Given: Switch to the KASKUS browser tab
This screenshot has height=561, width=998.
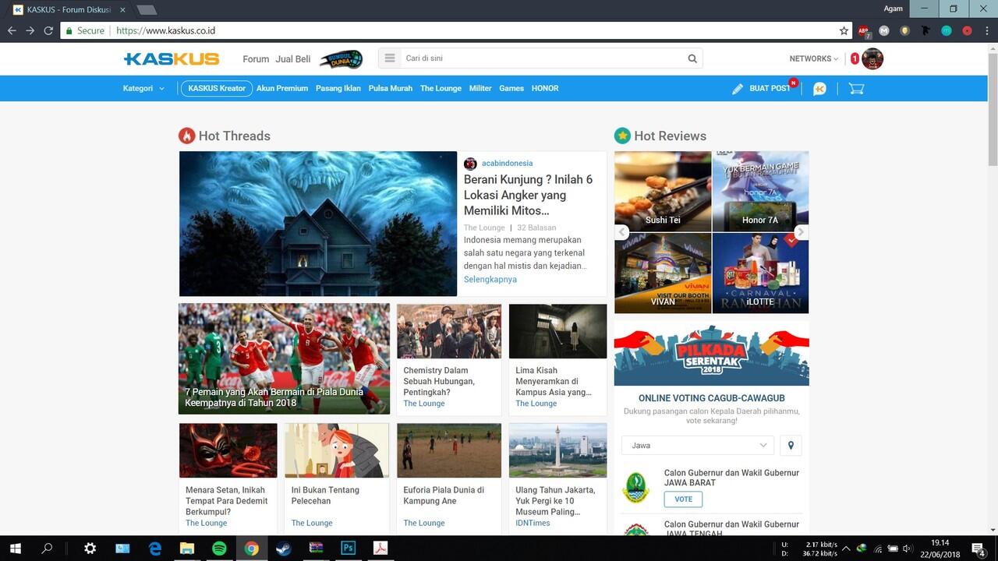Looking at the screenshot, I should click(x=70, y=9).
